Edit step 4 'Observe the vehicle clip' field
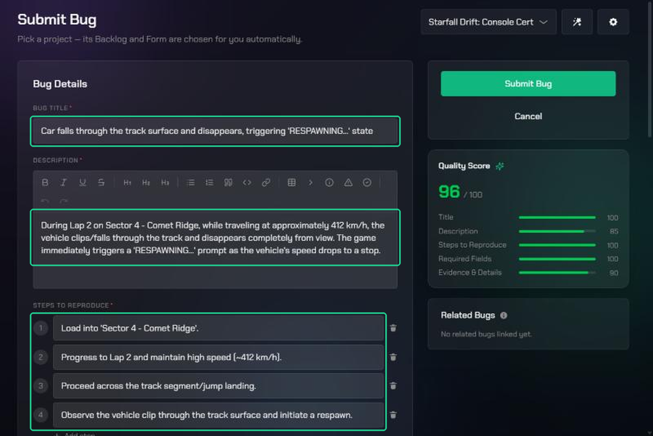 click(218, 415)
